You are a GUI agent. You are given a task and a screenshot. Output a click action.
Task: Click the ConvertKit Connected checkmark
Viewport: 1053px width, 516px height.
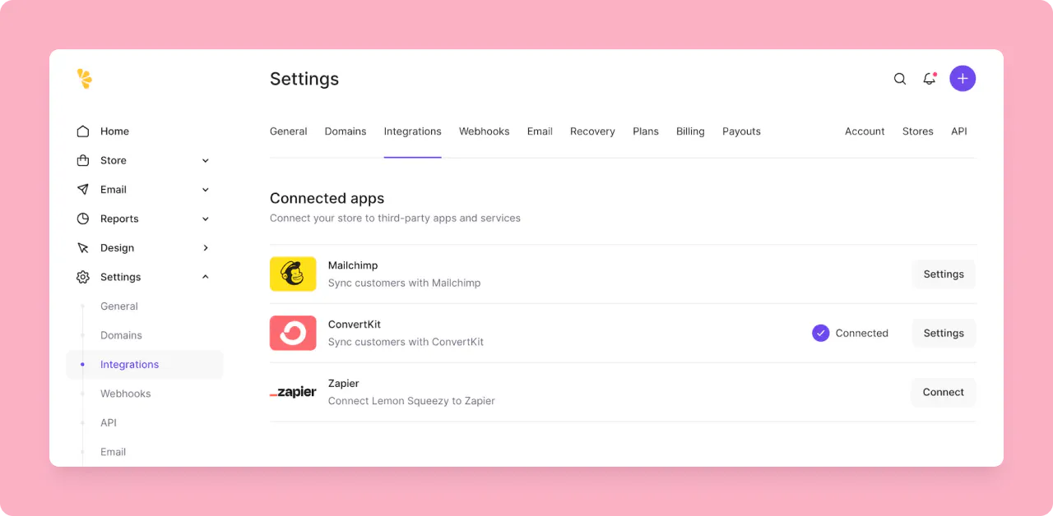(820, 333)
